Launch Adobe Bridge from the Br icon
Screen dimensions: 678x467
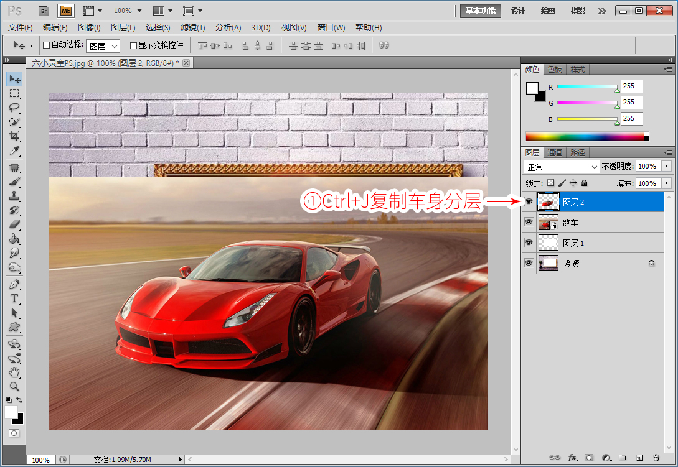click(x=44, y=11)
